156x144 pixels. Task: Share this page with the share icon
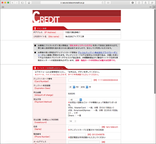click(146, 3)
